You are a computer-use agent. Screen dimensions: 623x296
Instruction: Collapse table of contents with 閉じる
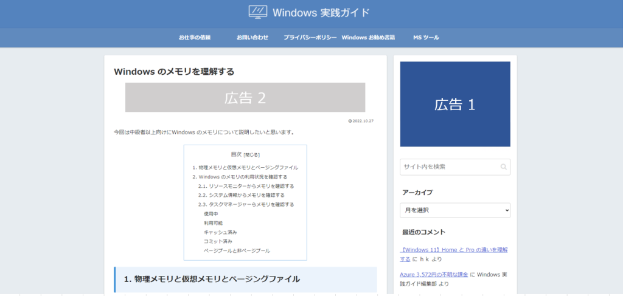point(252,155)
